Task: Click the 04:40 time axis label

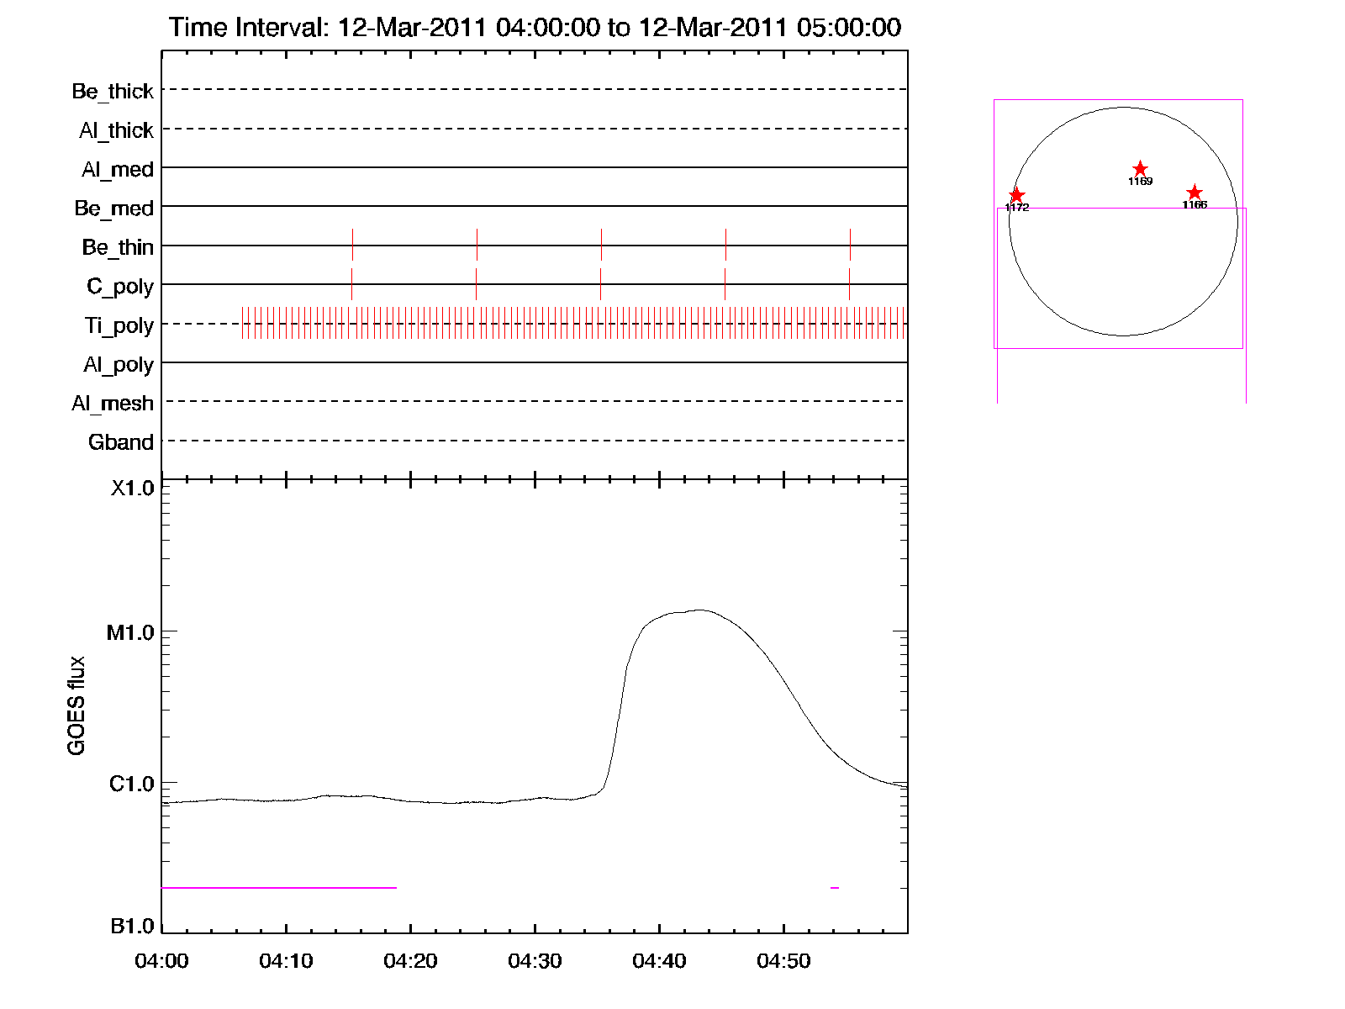Action: tap(659, 961)
